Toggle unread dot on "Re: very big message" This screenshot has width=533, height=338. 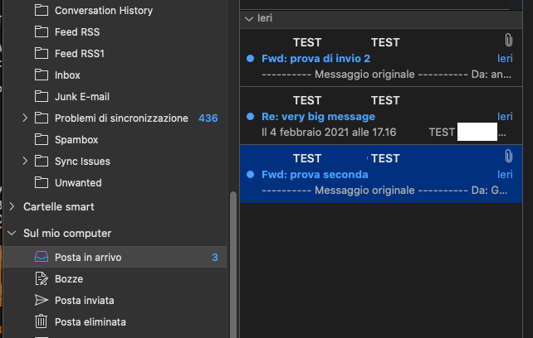[251, 117]
